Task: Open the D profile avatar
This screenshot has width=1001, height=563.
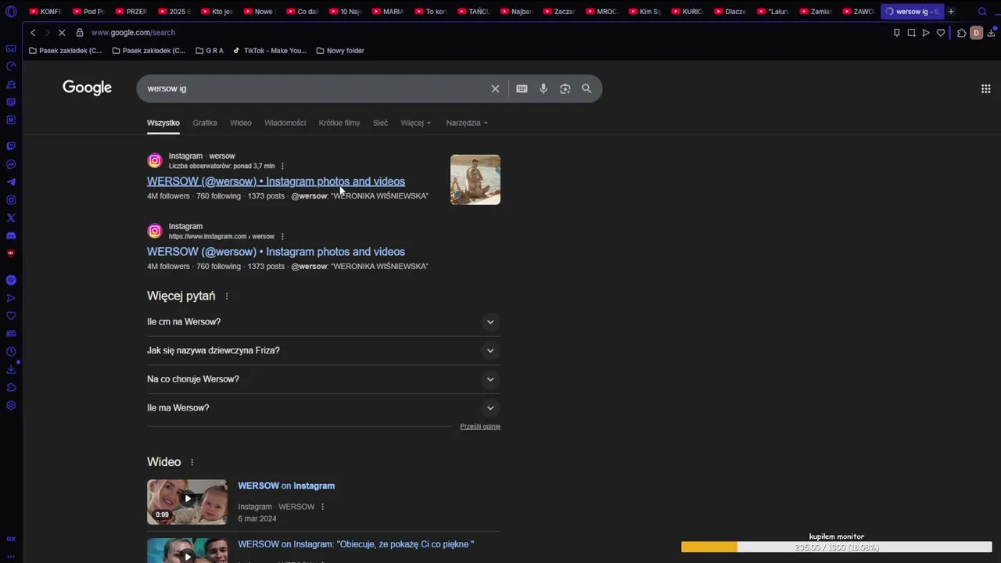Action: coord(976,33)
